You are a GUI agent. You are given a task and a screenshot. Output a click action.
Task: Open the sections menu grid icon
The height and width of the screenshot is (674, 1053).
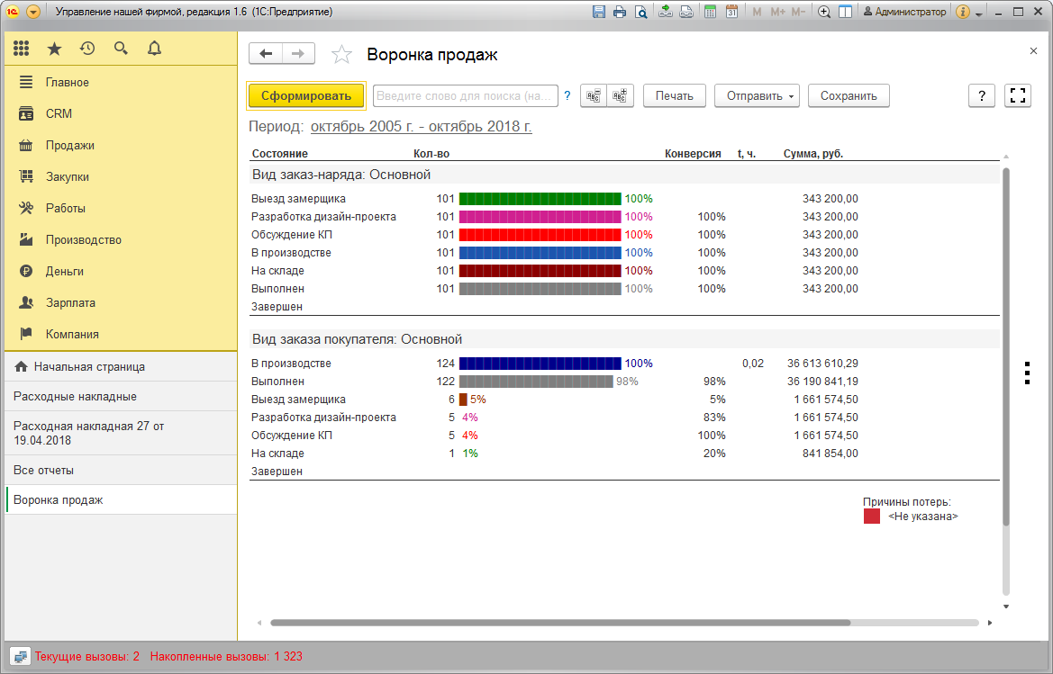(x=22, y=49)
